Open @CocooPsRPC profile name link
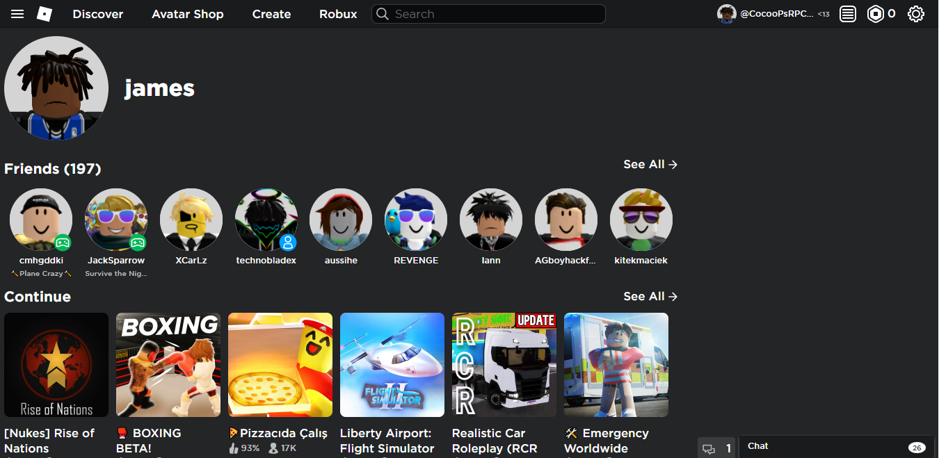This screenshot has height=458, width=939. pyautogui.click(x=776, y=14)
